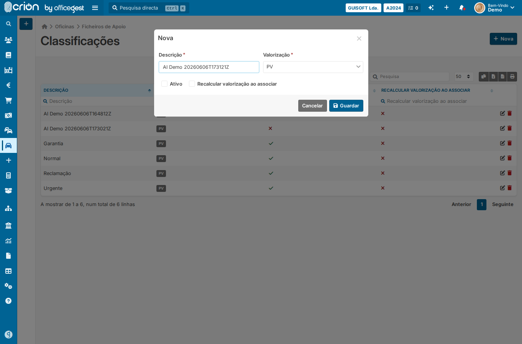The width and height of the screenshot is (522, 344).
Task: Print the classifications table
Action: pos(512,76)
